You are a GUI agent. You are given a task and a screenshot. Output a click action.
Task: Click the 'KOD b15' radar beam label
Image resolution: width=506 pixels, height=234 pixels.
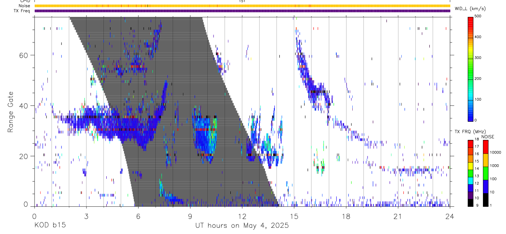[50, 226]
